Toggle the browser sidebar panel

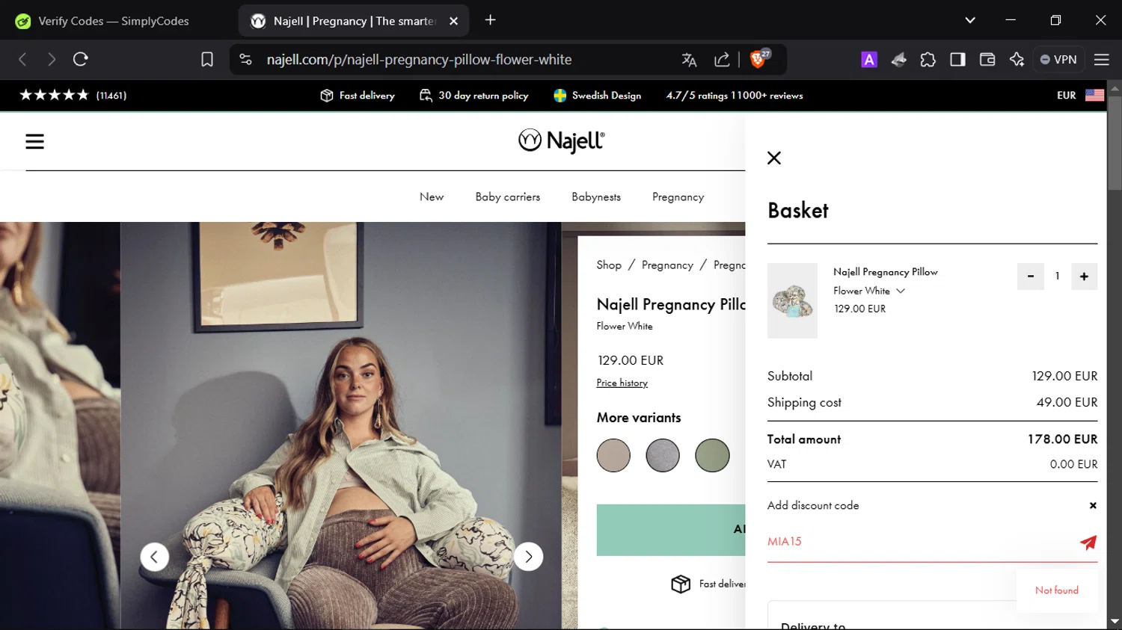coord(957,60)
